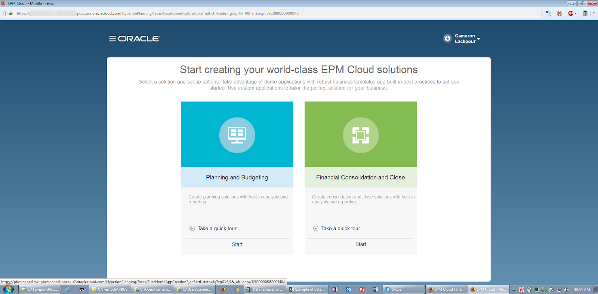
Task: Start the Financial Consolidation and Close solution
Action: coord(361,244)
